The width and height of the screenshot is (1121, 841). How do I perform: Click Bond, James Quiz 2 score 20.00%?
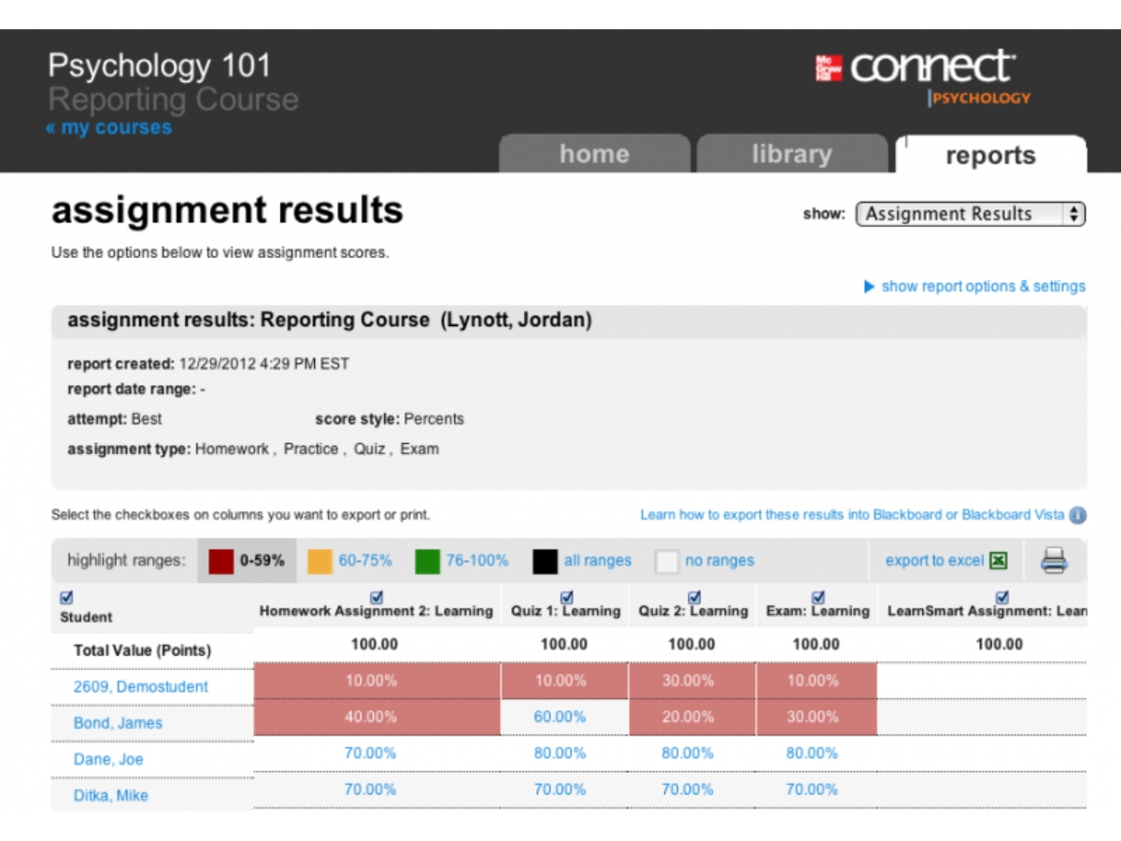(688, 717)
